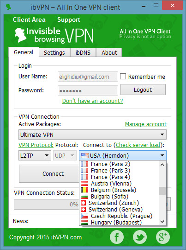Open the Facebook icon in the footer
Viewport: 186px width, 250px height.
[x=117, y=237]
